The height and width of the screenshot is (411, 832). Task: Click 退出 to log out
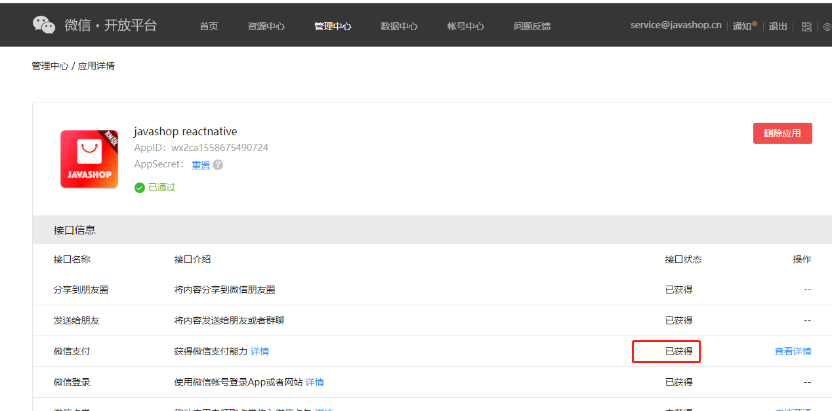tap(778, 26)
